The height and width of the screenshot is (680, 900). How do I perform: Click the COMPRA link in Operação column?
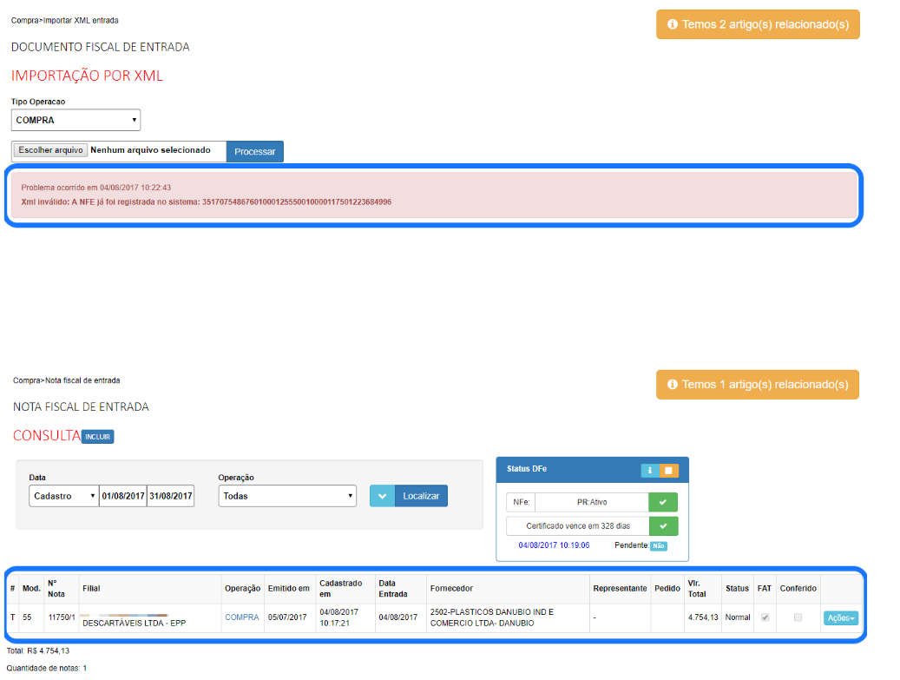(x=242, y=617)
